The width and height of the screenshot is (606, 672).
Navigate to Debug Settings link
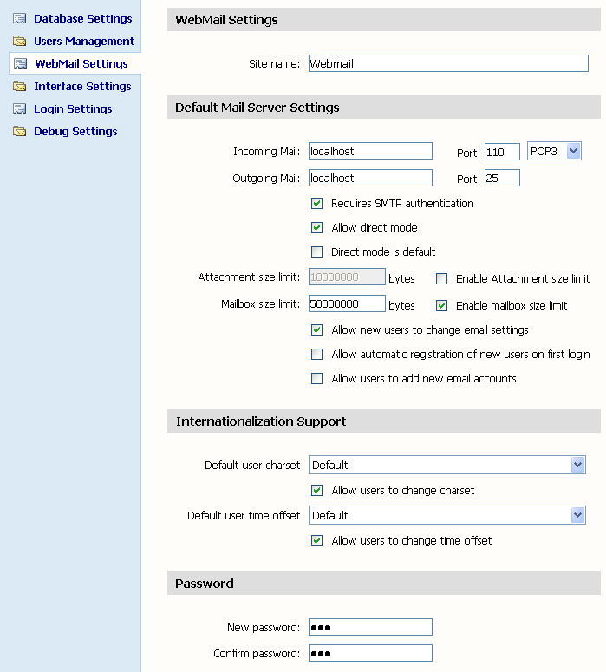tap(75, 131)
